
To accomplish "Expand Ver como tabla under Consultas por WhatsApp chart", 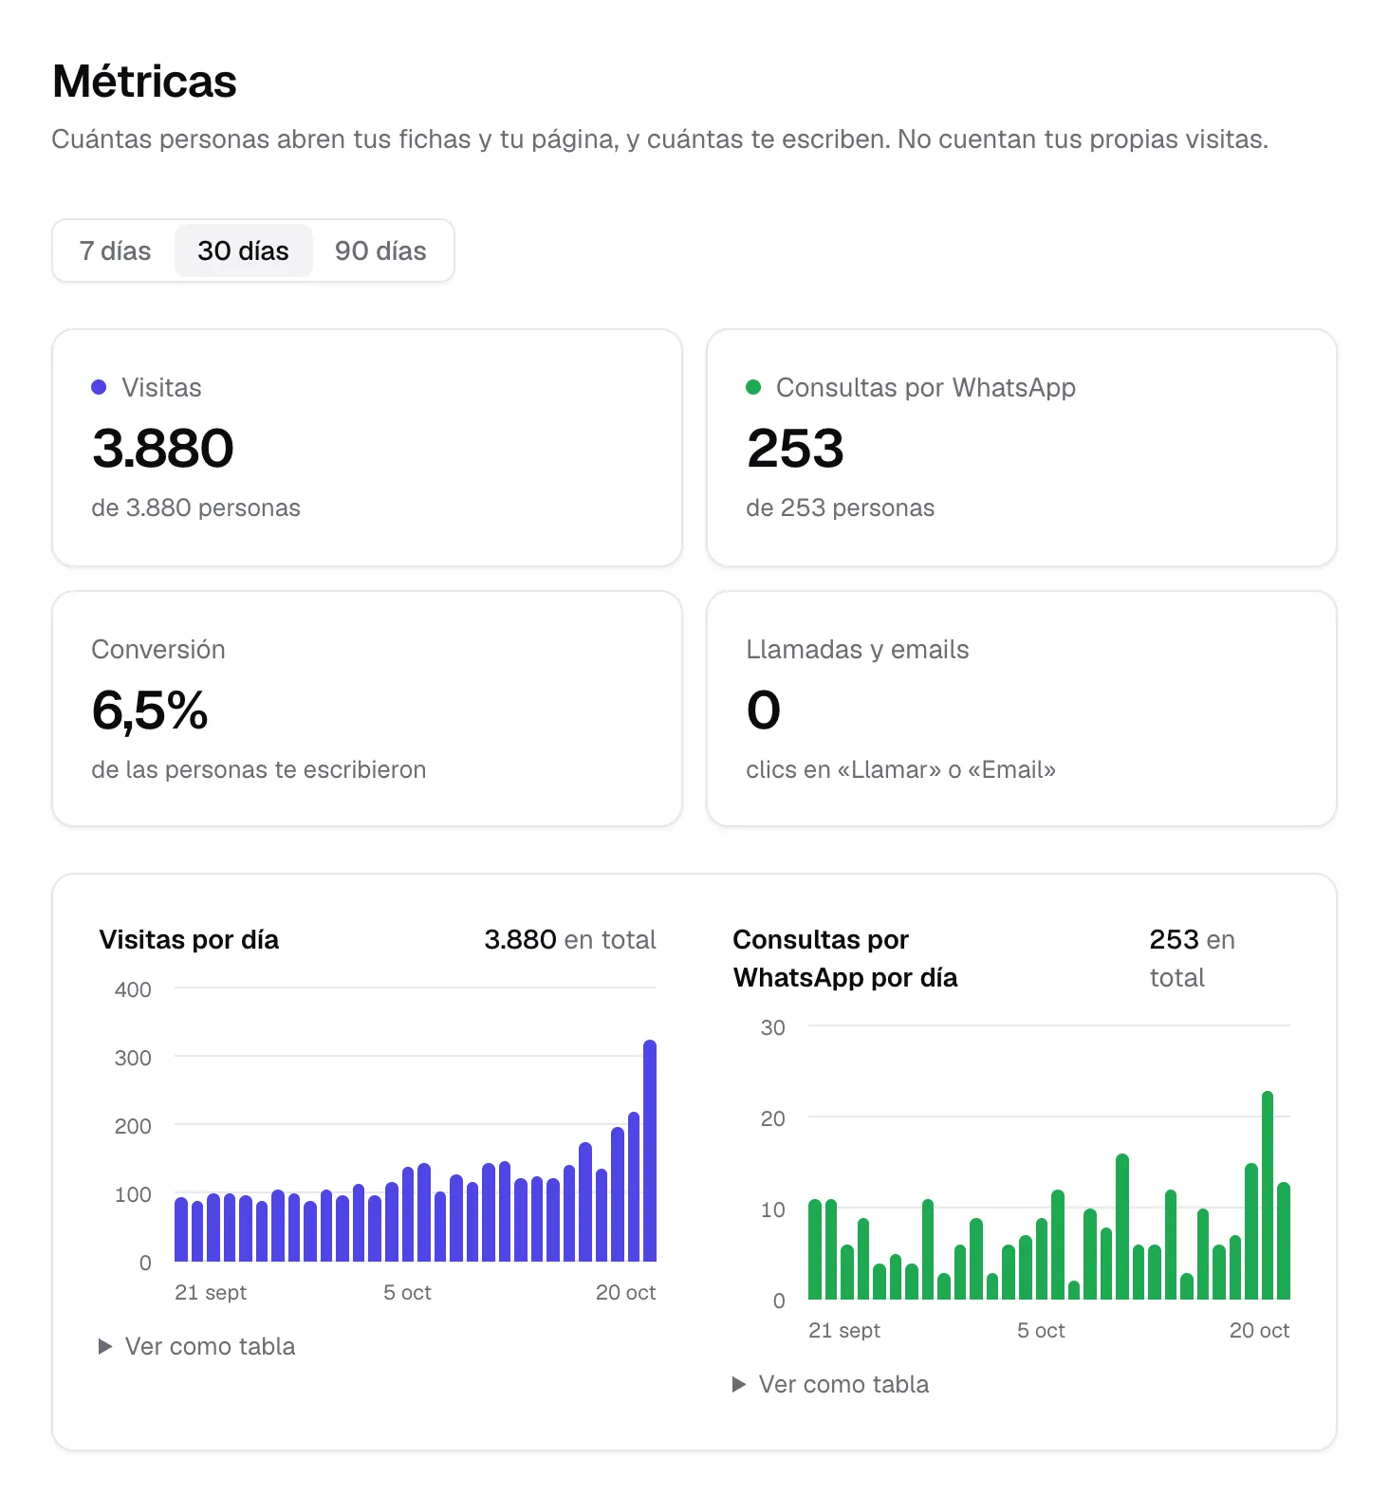I will point(831,1384).
